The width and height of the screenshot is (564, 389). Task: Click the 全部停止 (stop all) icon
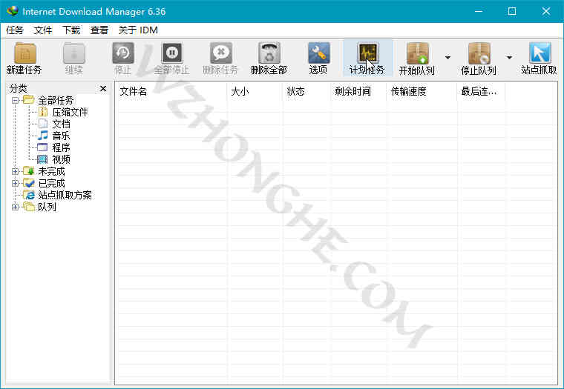[172, 53]
